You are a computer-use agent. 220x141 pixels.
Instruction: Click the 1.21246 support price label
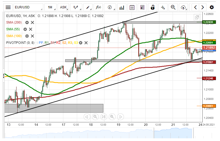[209, 78]
